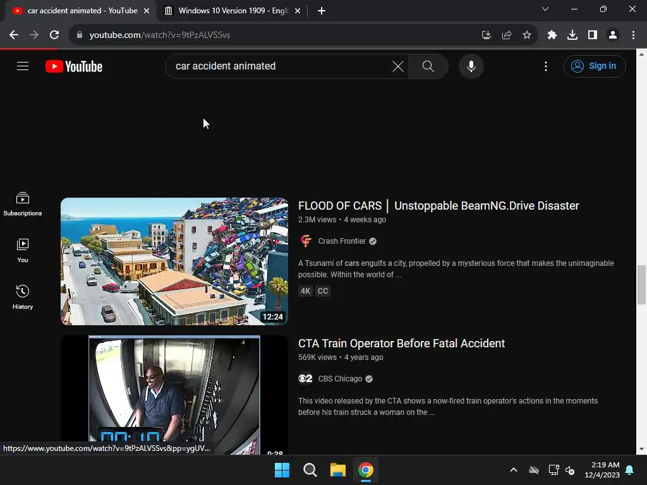647x485 pixels.
Task: Open Chrome tab search chevron
Action: pyautogui.click(x=545, y=9)
